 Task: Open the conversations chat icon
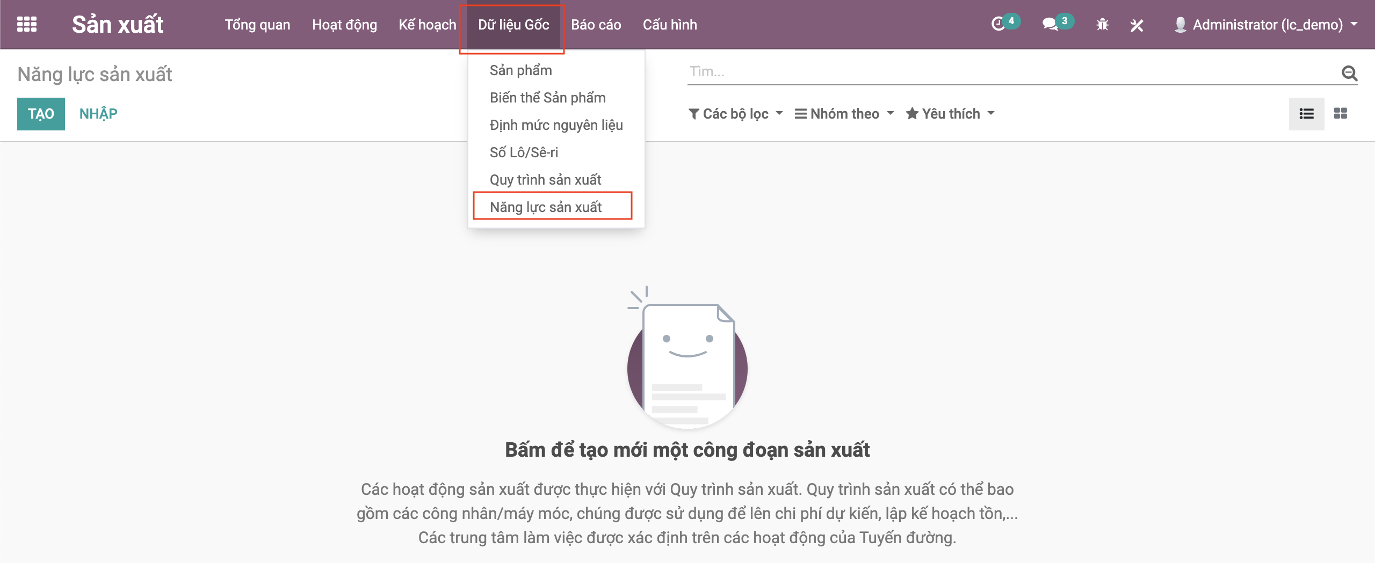(1050, 25)
